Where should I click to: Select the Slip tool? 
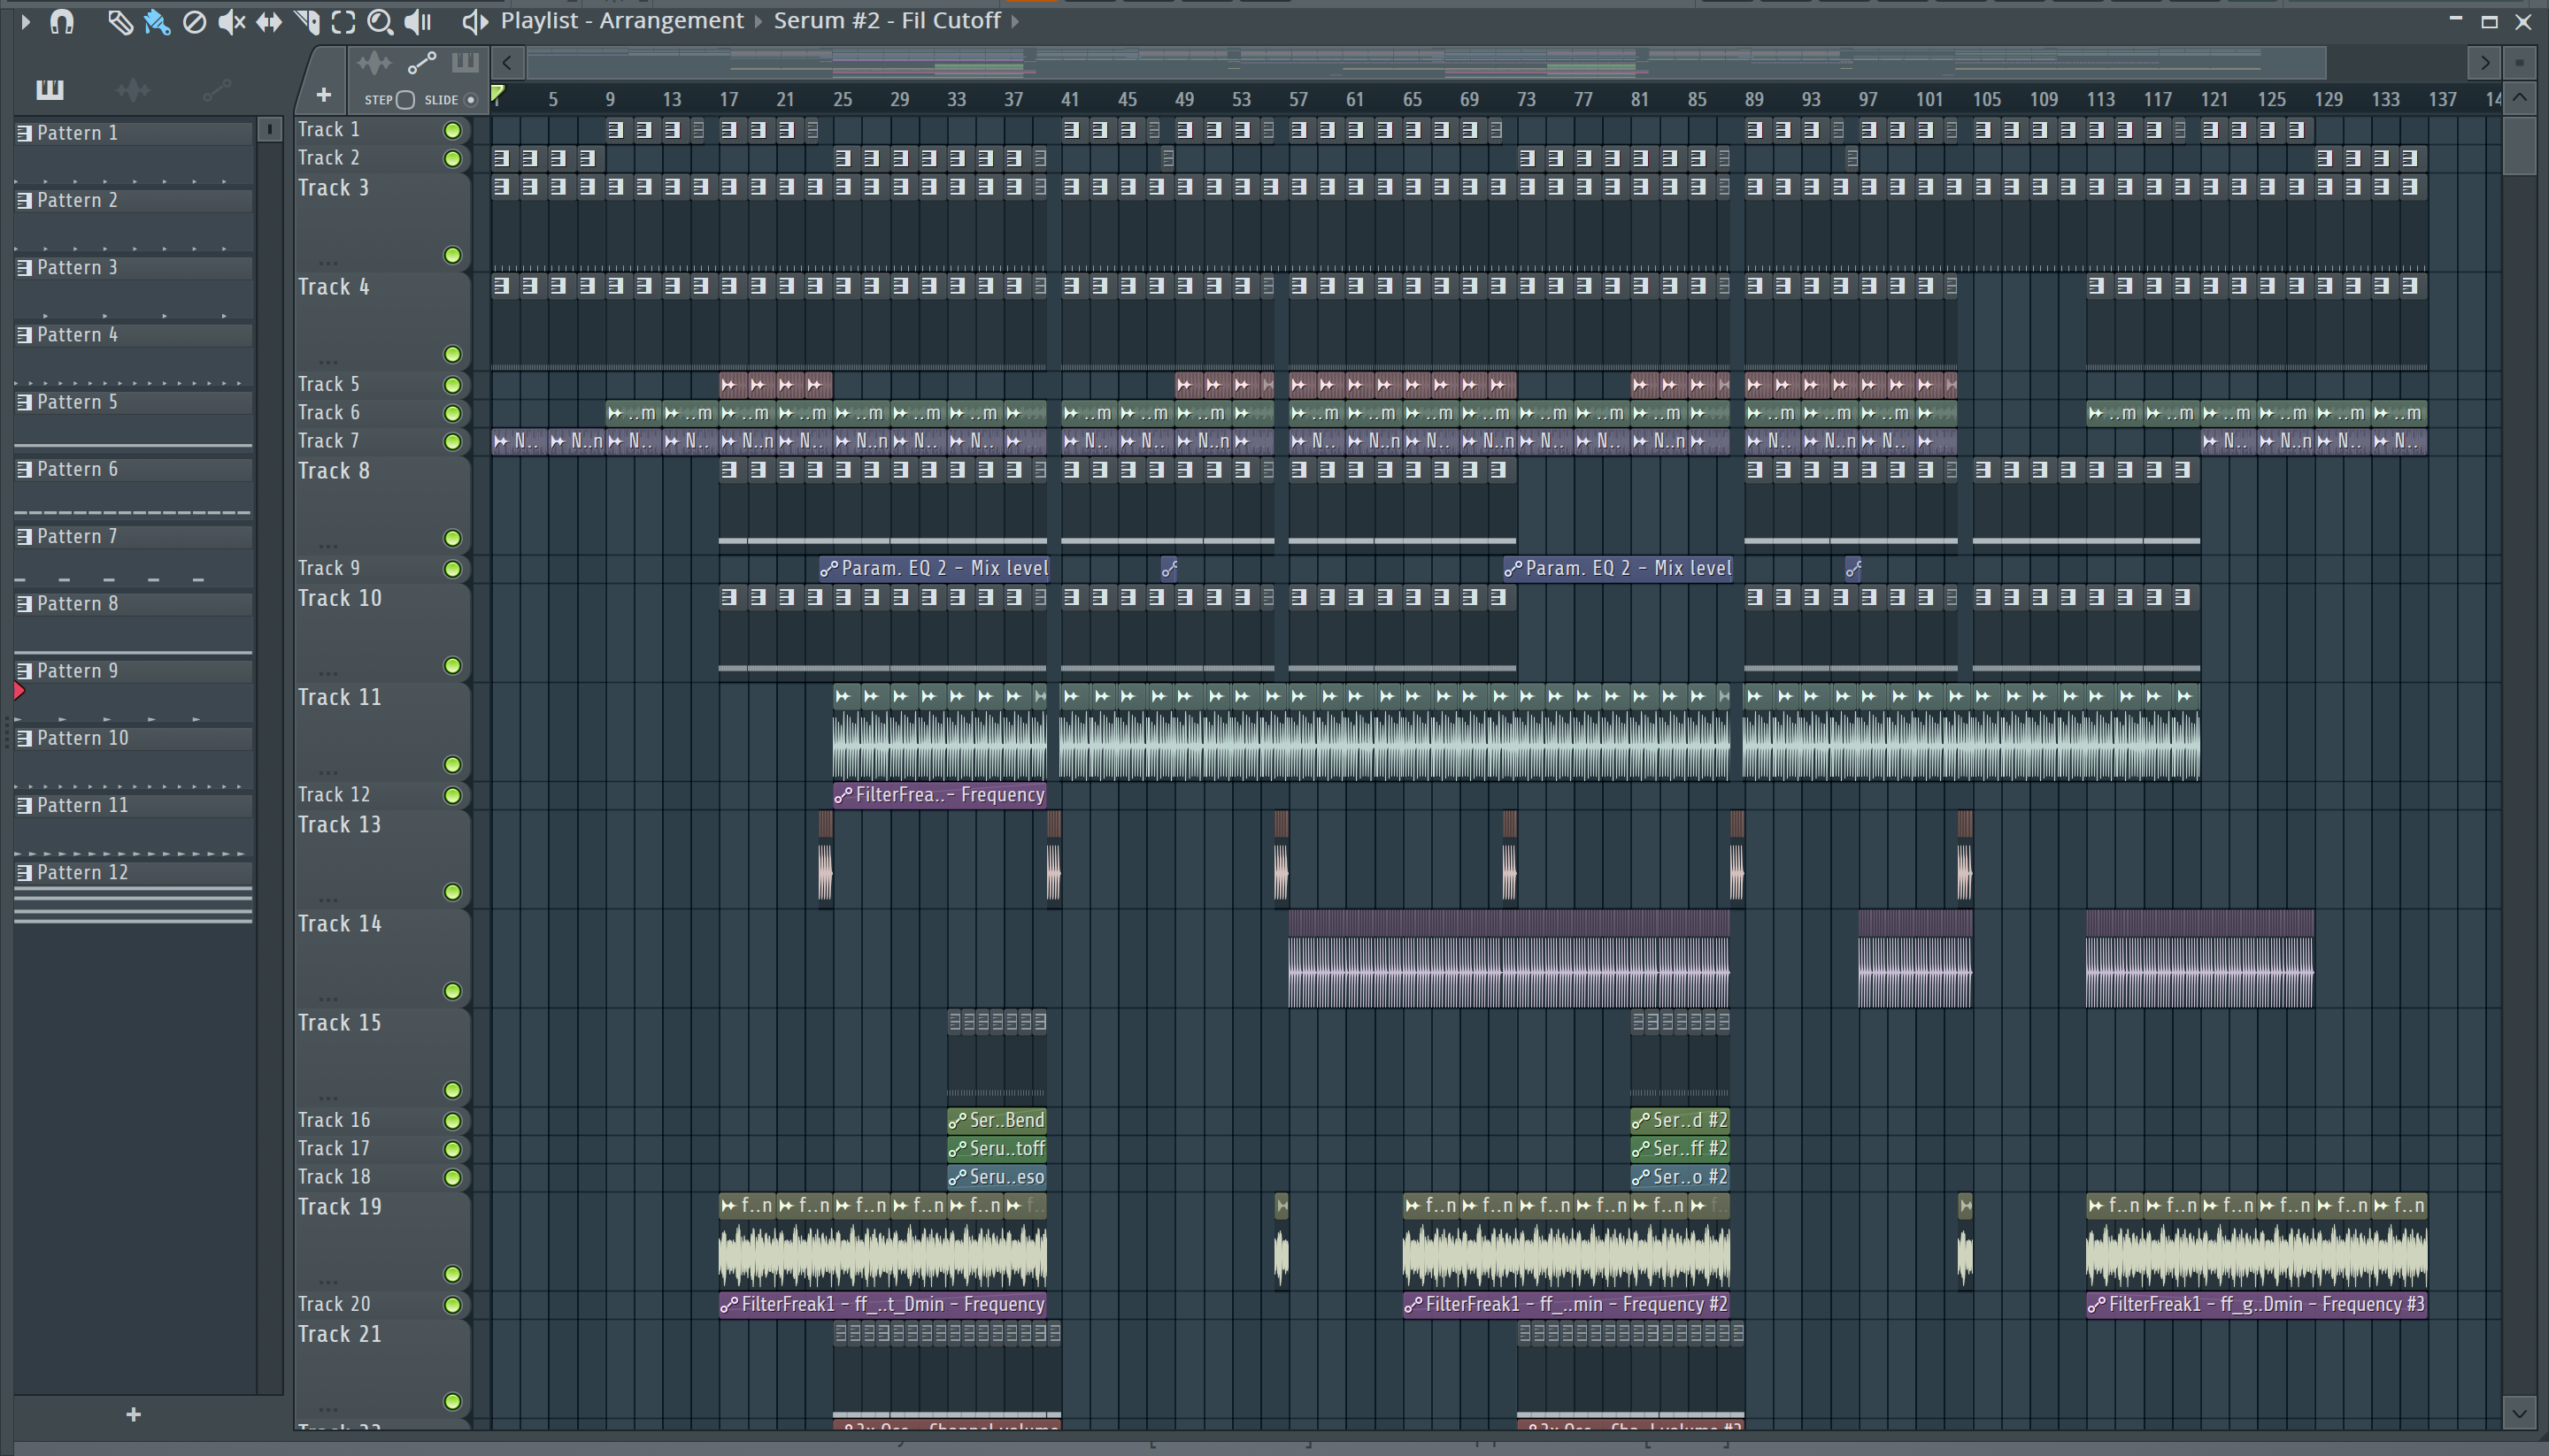(268, 21)
